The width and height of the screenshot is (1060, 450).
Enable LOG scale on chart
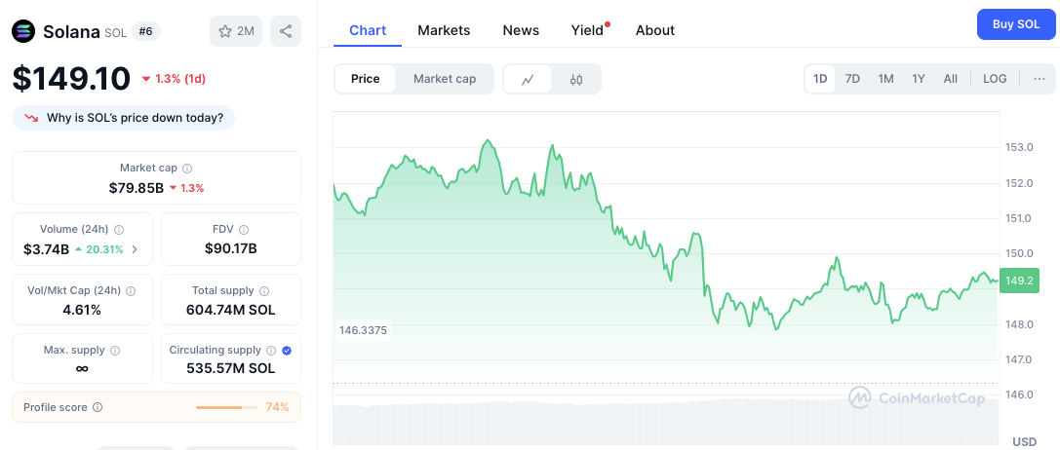[x=995, y=79]
